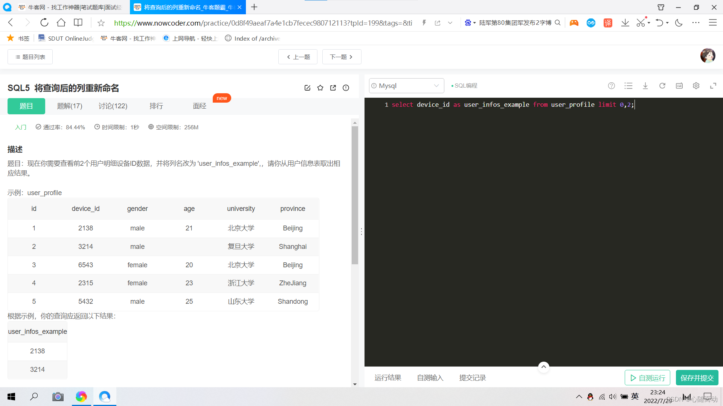Click the settings icon in editor toolbar
The image size is (723, 406).
696,85
